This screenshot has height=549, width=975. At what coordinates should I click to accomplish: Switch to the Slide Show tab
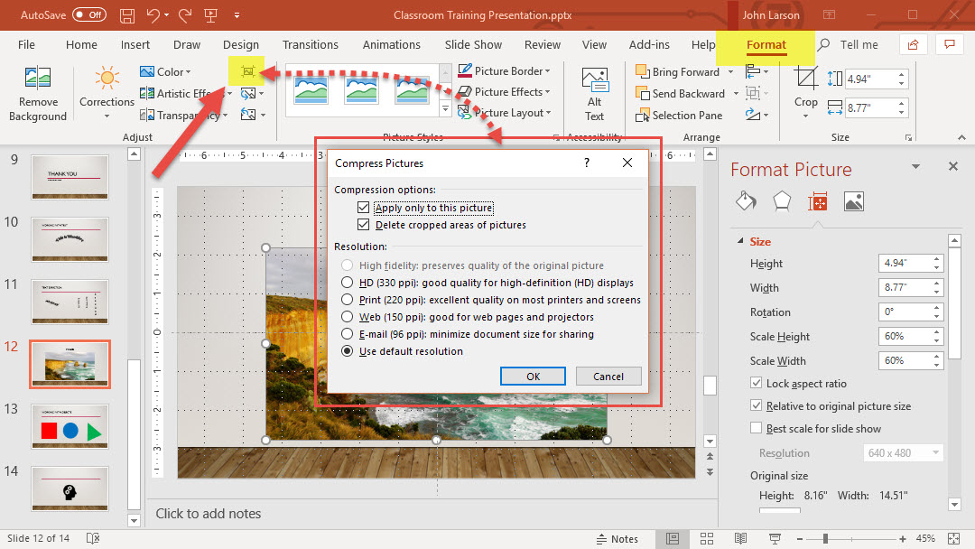click(473, 45)
